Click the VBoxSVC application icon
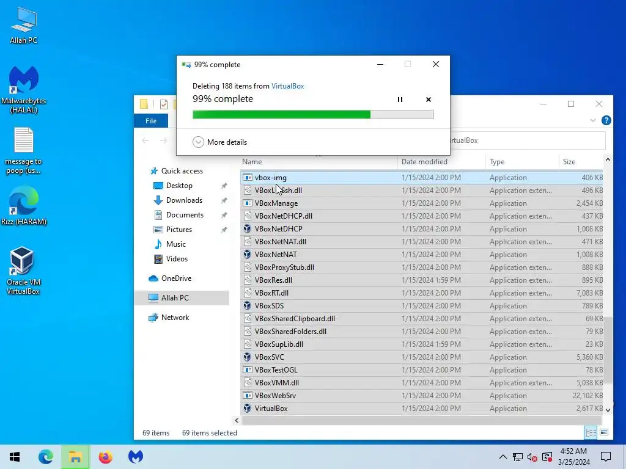 (x=247, y=357)
